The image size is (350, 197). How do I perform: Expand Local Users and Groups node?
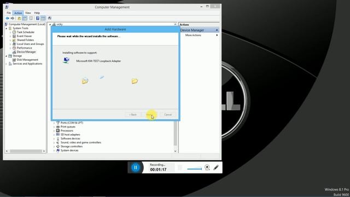(x=10, y=44)
